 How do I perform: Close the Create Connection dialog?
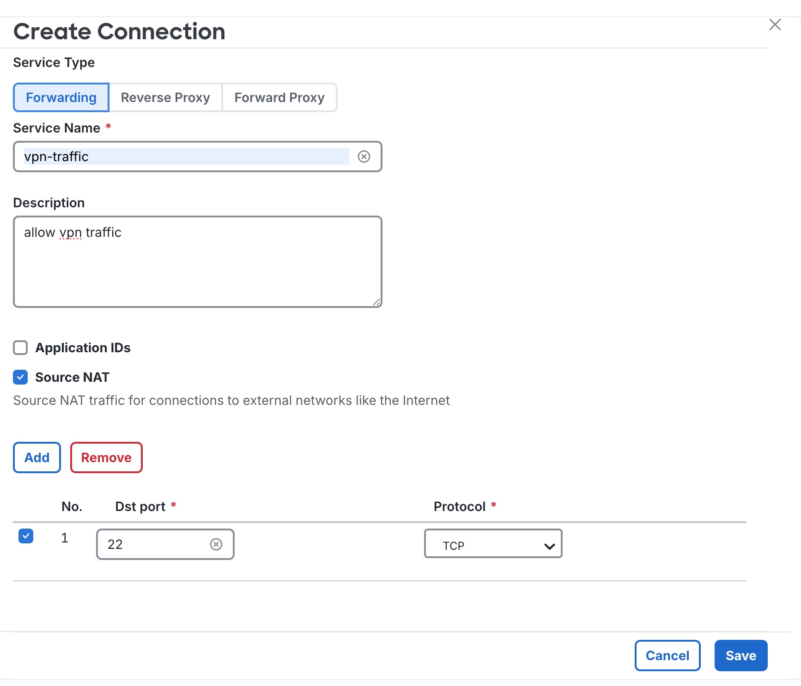[x=775, y=25]
